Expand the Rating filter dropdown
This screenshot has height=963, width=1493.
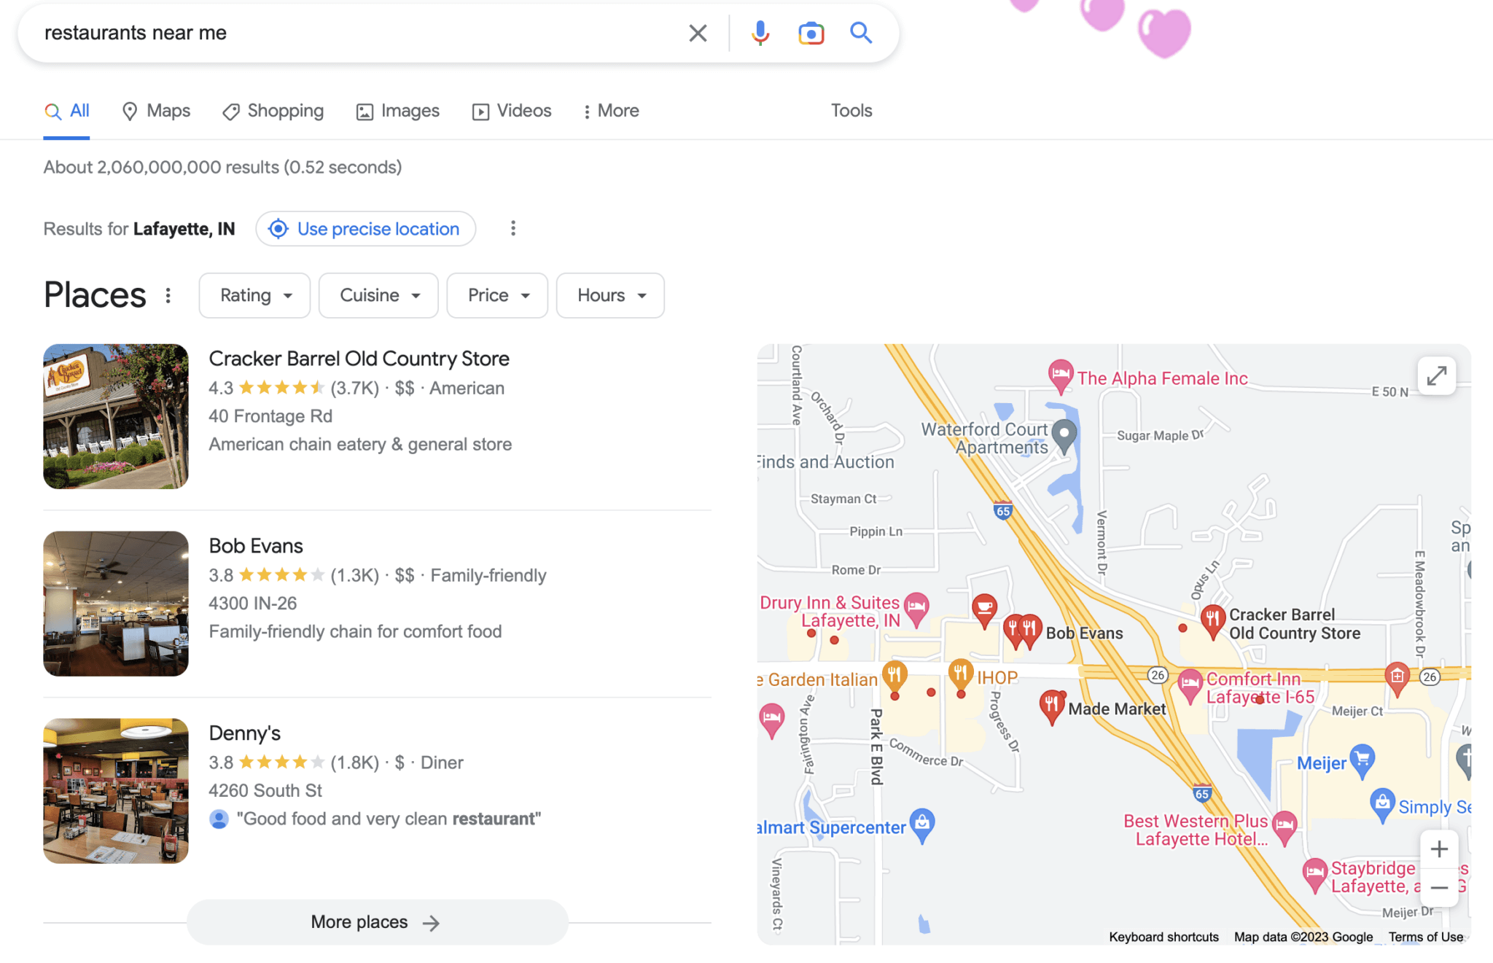252,295
